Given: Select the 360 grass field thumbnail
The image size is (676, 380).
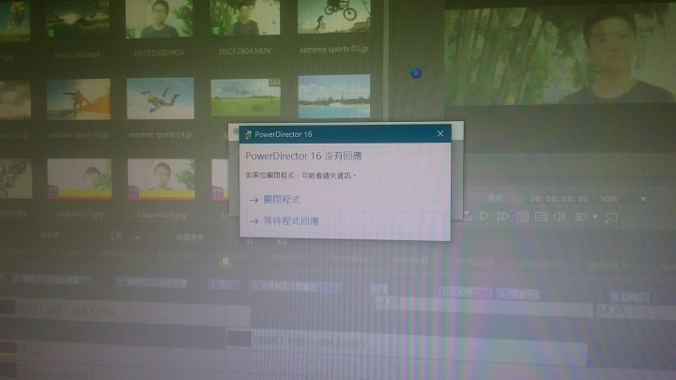Looking at the screenshot, I should [x=246, y=98].
